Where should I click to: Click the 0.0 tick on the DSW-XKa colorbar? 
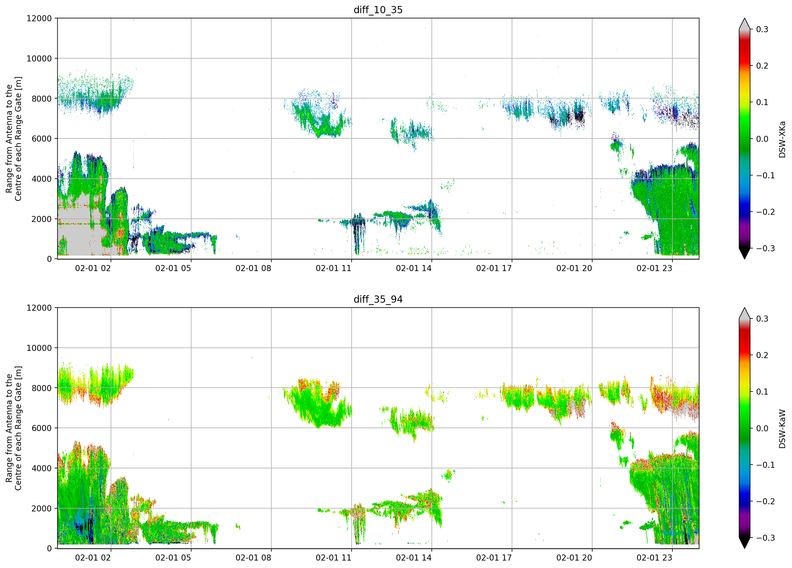[762, 139]
